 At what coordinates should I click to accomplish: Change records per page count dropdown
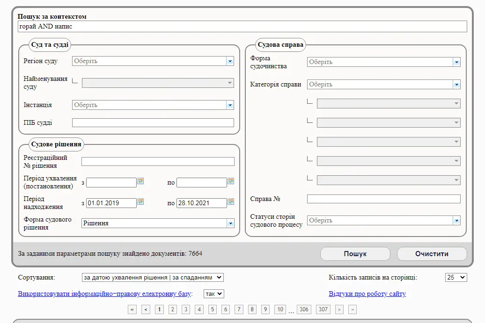[456, 278]
